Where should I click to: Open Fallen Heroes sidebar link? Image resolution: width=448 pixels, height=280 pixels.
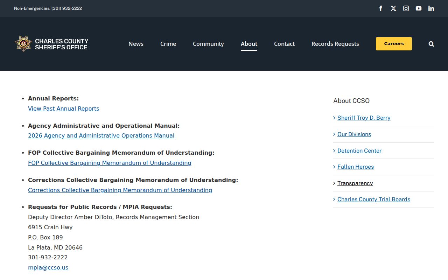[356, 167]
